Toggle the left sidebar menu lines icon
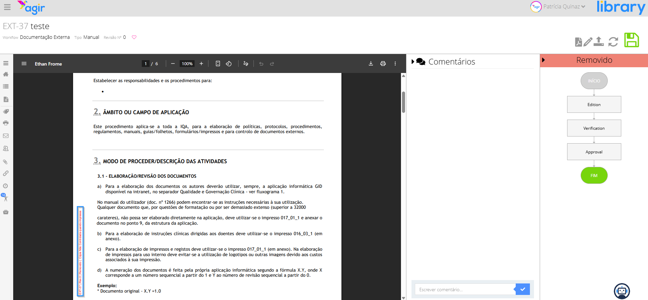Screen dimensions: 648x300 click(6, 63)
